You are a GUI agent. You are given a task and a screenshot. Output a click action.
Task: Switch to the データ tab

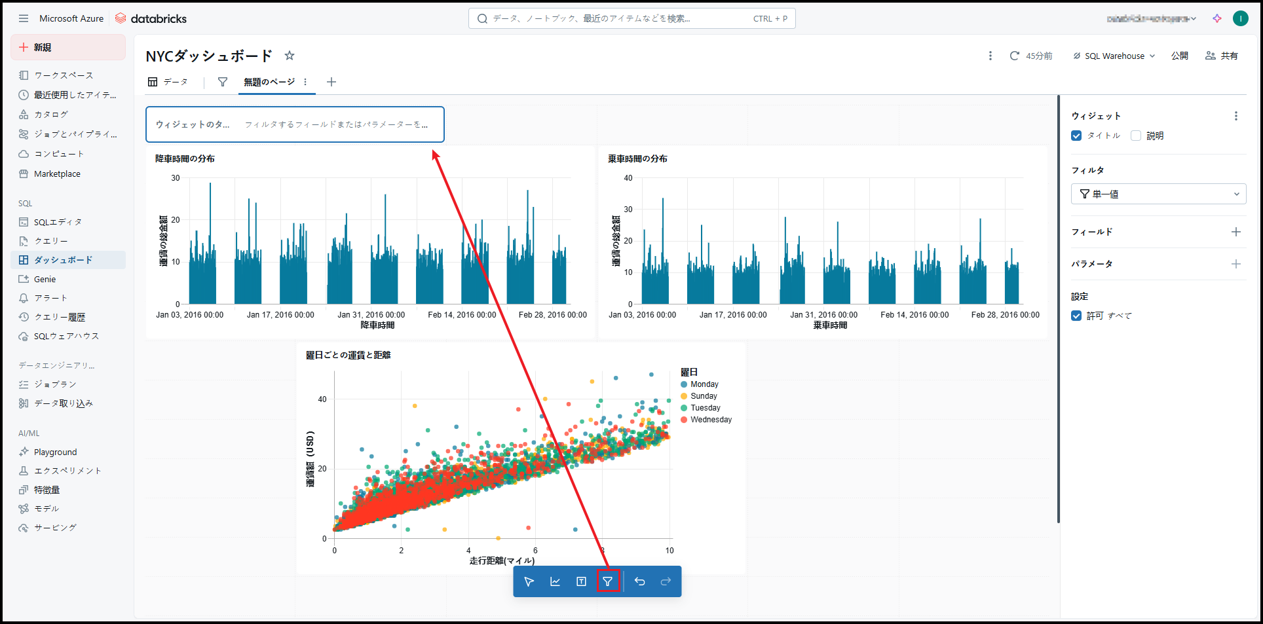pyautogui.click(x=168, y=82)
